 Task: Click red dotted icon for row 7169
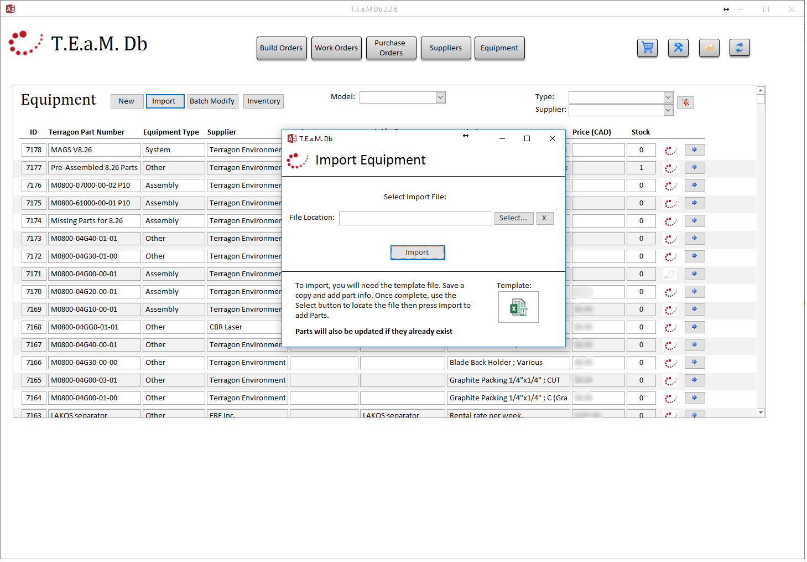670,310
